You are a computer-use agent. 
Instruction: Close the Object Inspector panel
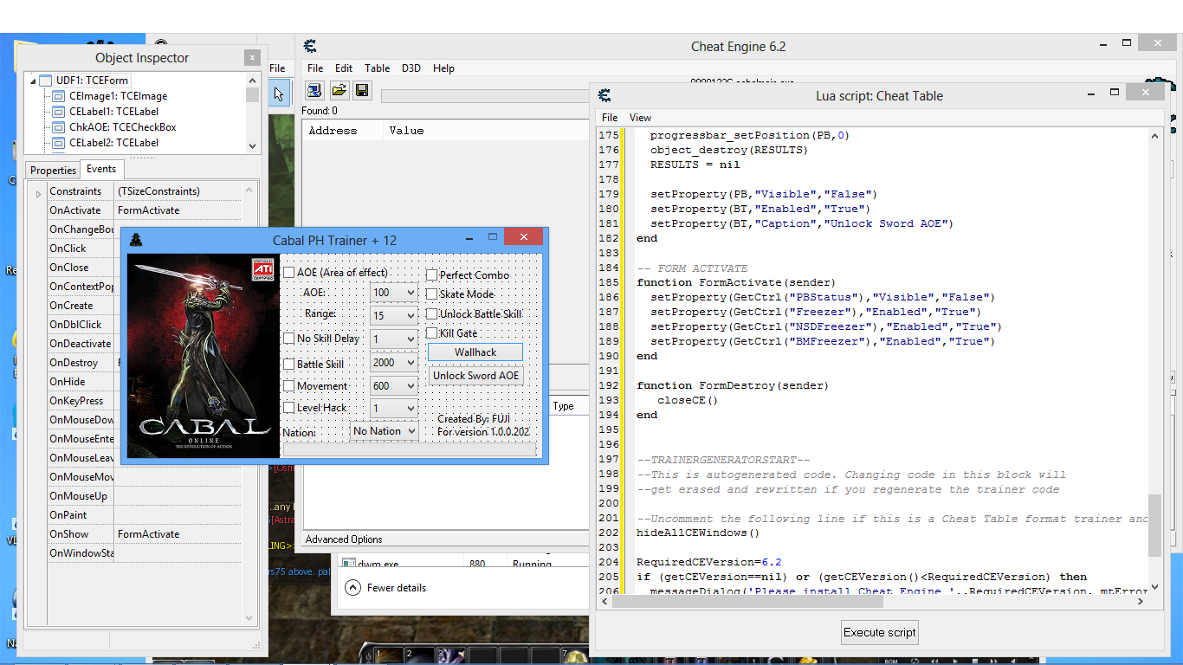pyautogui.click(x=252, y=58)
